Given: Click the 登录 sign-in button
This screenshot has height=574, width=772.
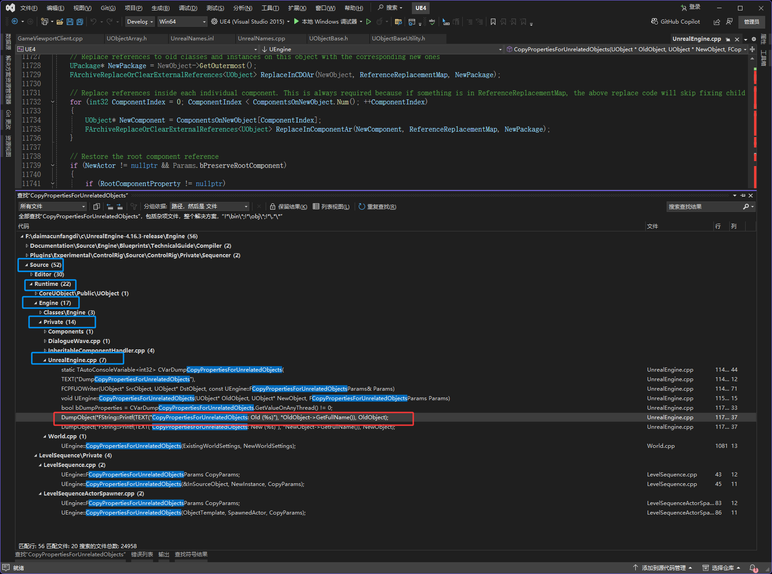Looking at the screenshot, I should pos(691,7).
